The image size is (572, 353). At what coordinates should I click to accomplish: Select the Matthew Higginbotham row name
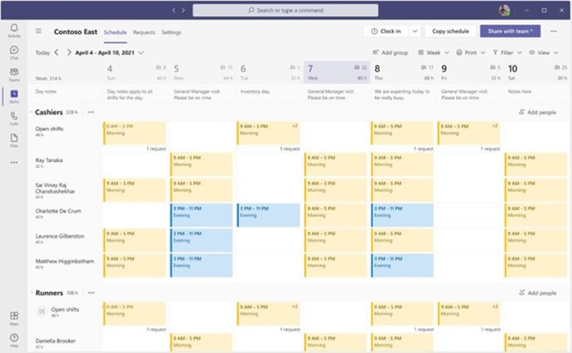(65, 261)
